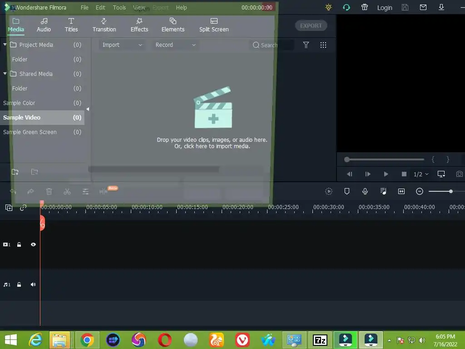Open the Audio tab

coord(44,25)
